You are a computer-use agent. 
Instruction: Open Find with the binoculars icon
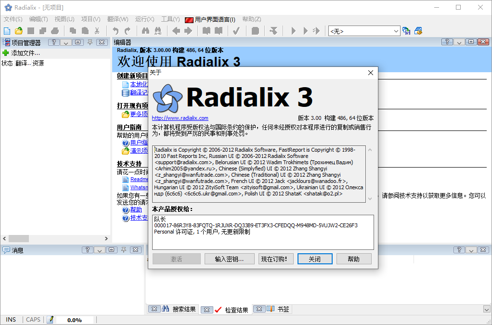146,30
